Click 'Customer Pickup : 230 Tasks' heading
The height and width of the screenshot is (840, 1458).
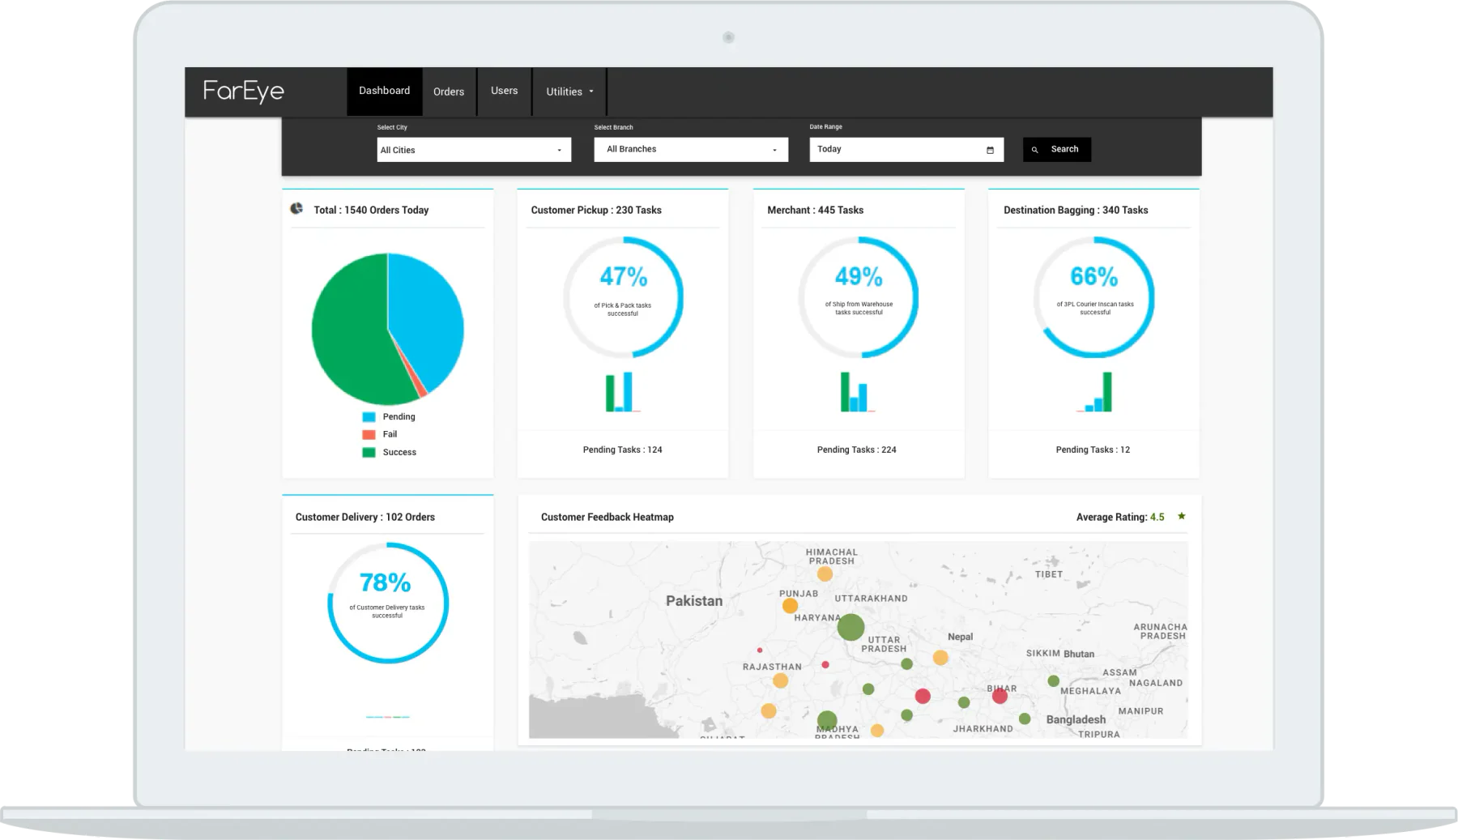[596, 210]
